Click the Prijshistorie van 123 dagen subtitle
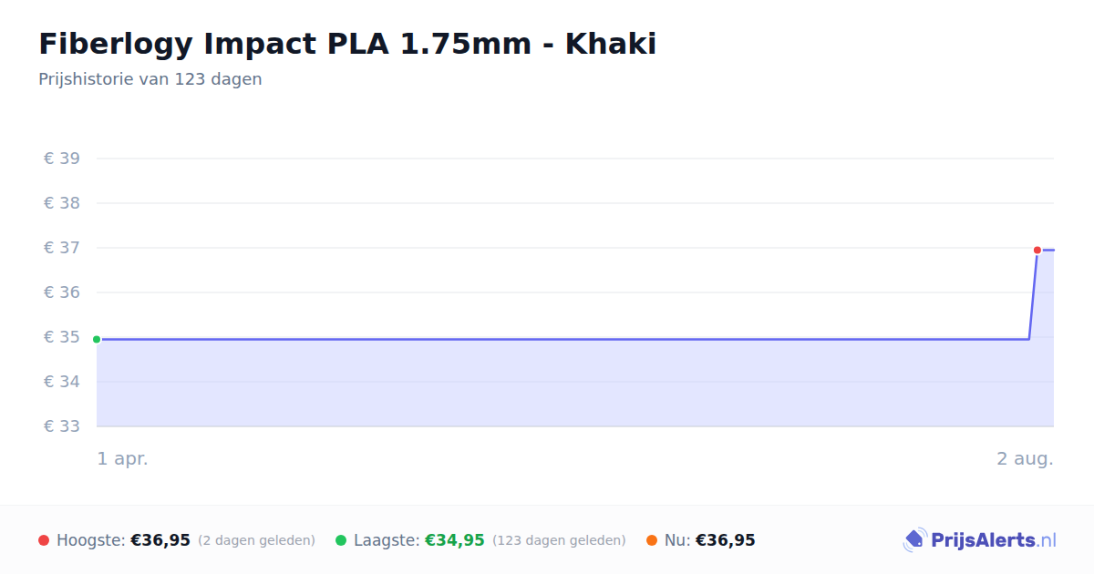Viewport: 1094px width, 574px height. click(x=150, y=79)
